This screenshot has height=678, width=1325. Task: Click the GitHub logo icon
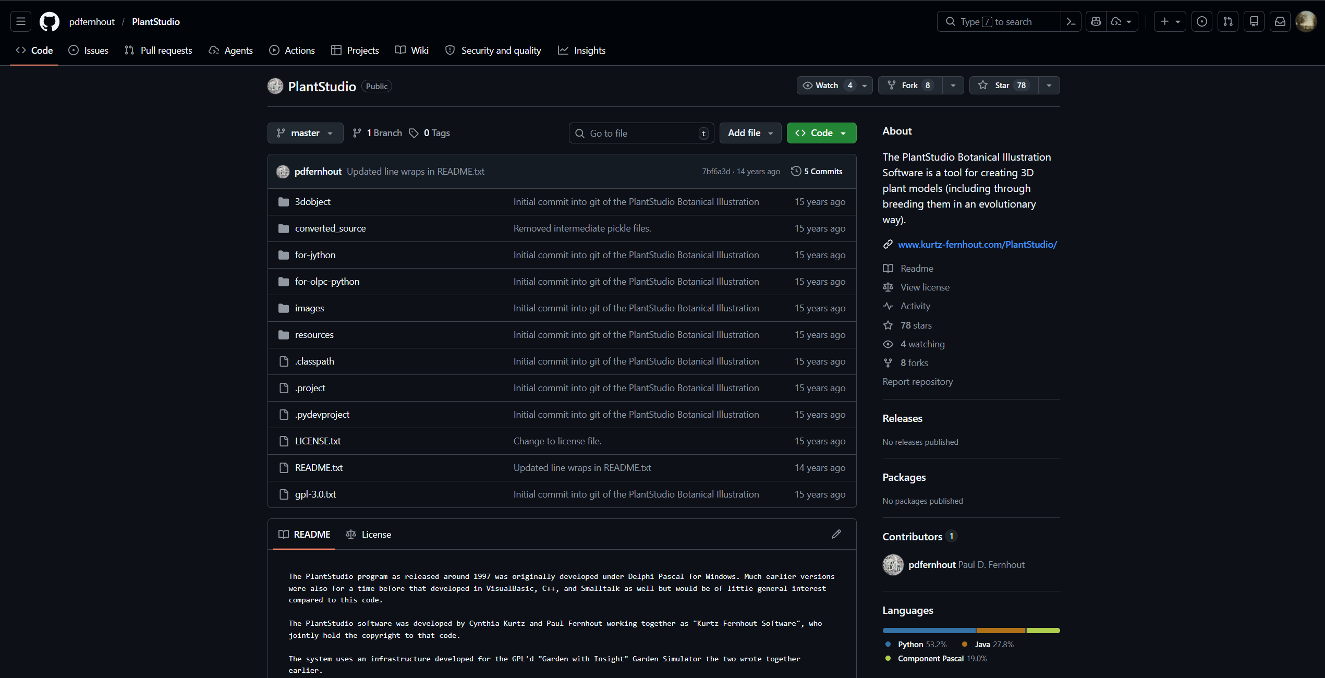click(x=50, y=21)
